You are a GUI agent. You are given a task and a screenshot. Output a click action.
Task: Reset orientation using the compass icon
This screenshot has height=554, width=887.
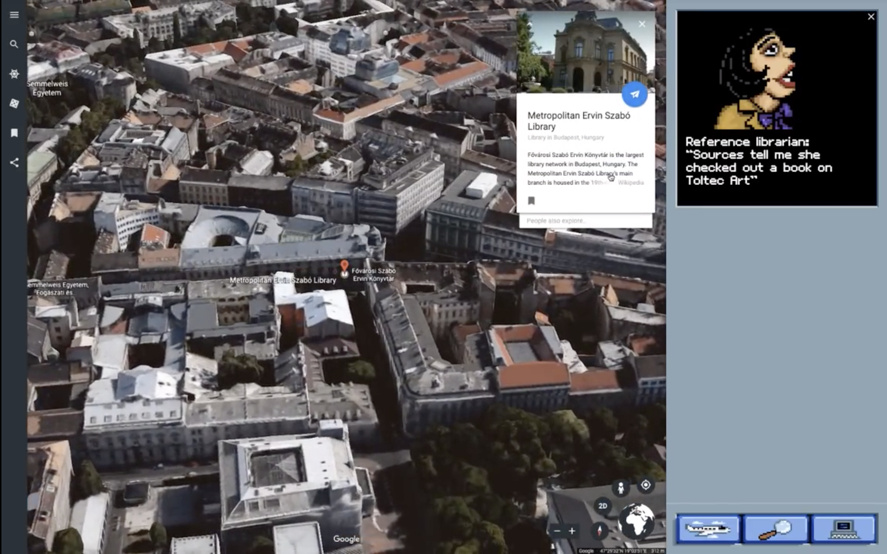coord(599,531)
